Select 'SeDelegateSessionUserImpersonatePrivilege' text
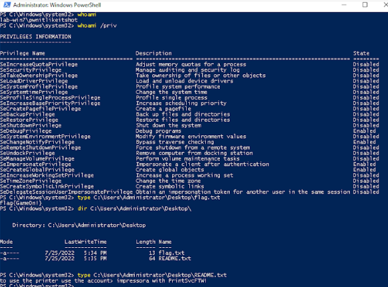This screenshot has width=388, height=287. (x=66, y=192)
